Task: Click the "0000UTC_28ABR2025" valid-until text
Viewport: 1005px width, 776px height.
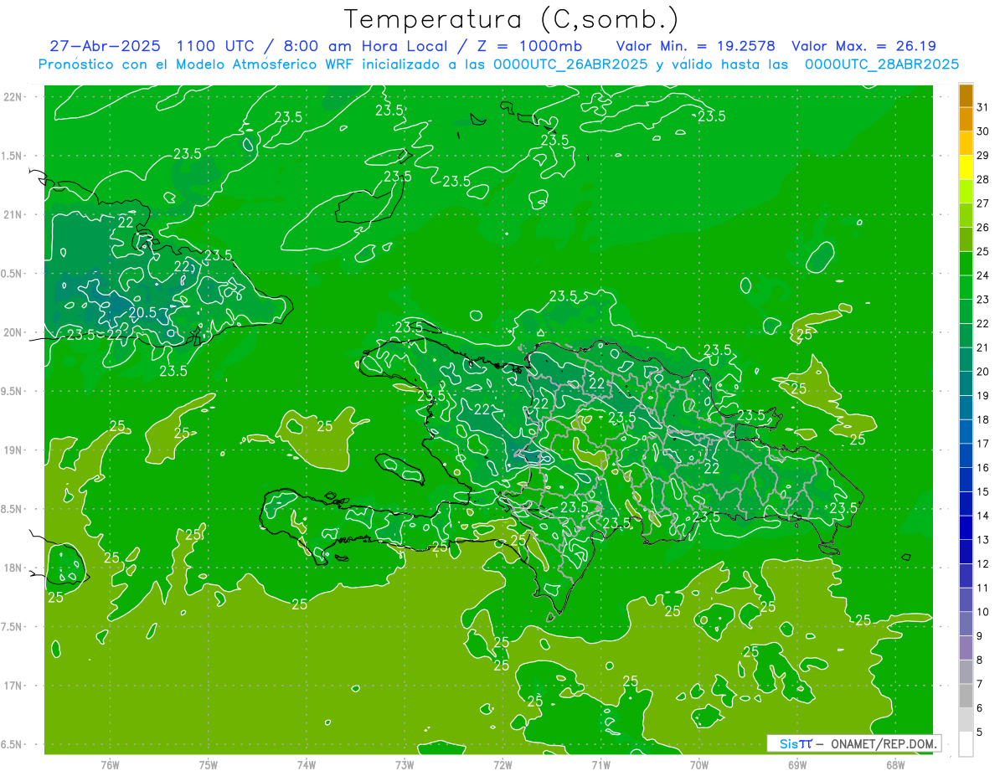Action: tap(881, 64)
